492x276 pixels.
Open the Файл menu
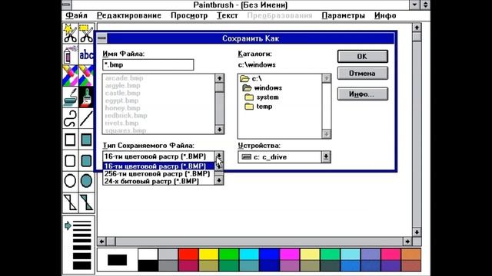click(x=76, y=15)
